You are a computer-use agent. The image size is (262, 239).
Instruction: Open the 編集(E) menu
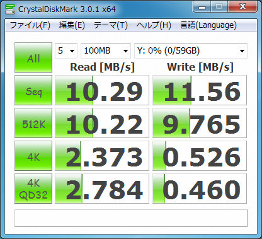tap(72, 25)
